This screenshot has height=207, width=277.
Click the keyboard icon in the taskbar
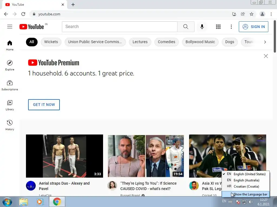pyautogui.click(x=230, y=202)
